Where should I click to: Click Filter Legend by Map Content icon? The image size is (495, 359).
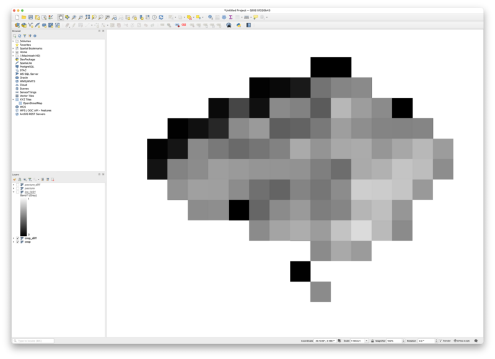[30, 179]
